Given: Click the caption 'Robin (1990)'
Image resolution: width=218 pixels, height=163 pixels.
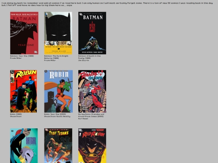Looking at the screenshot, I should pos(16,114).
